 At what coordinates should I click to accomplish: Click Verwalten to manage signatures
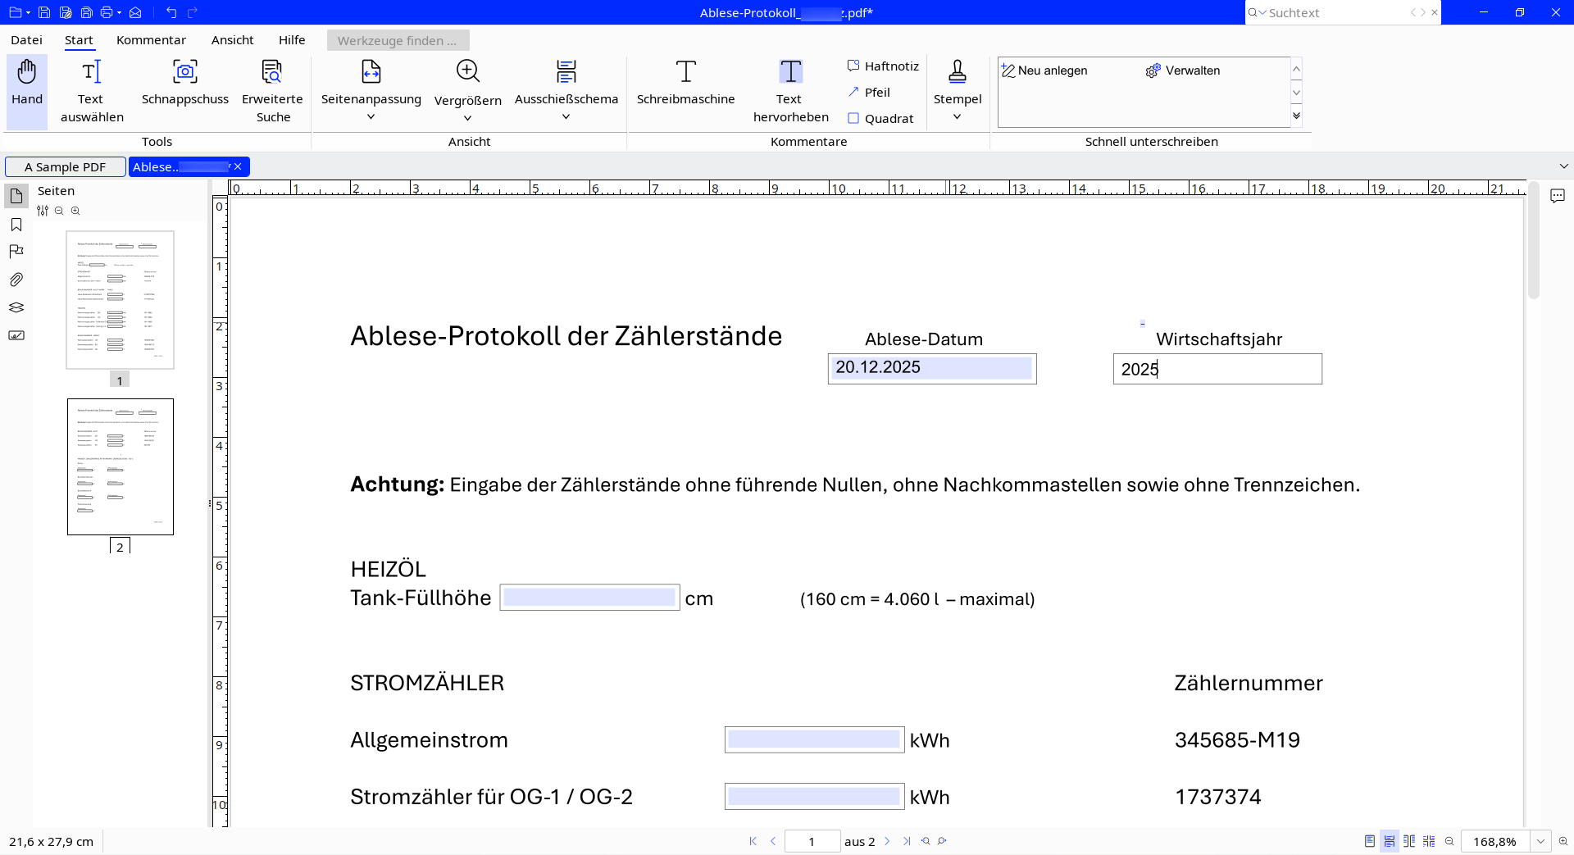(x=1183, y=70)
